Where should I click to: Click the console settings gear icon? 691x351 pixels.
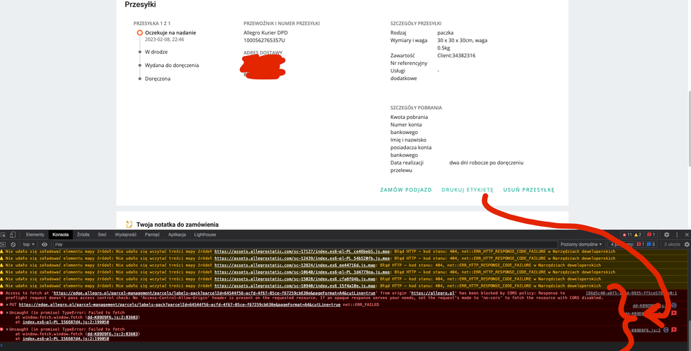click(685, 244)
